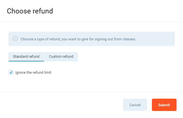This screenshot has width=183, height=118.
Task: Click the 'i' icon in the banner
Action: click(x=15, y=39)
